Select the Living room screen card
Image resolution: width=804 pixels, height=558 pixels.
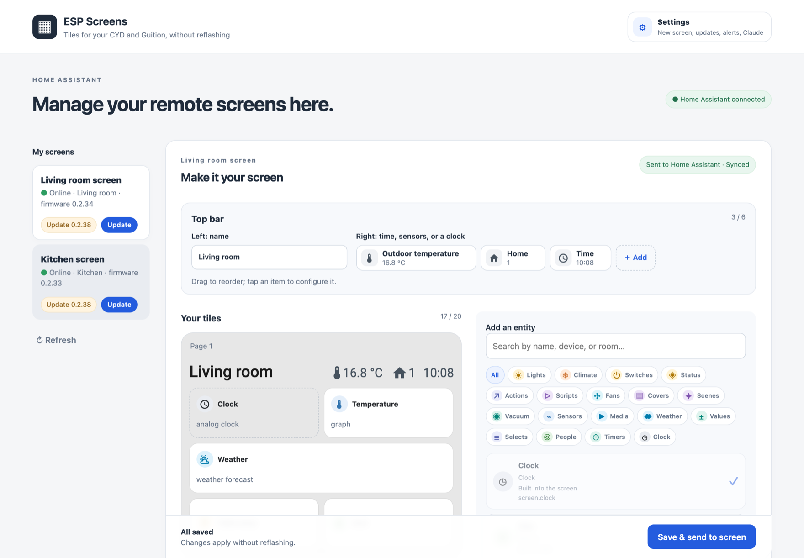tap(91, 202)
